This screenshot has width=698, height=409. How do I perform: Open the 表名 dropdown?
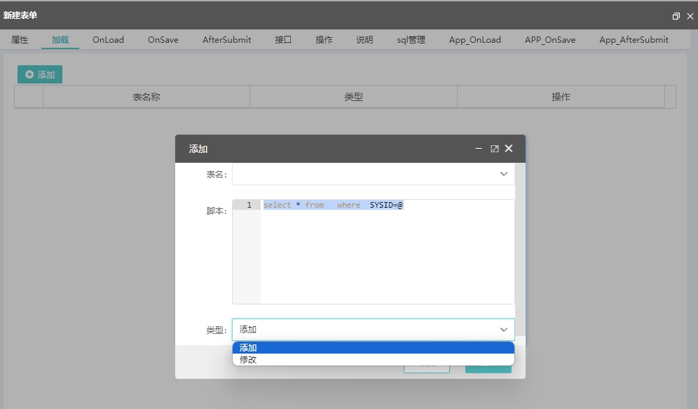tap(373, 174)
